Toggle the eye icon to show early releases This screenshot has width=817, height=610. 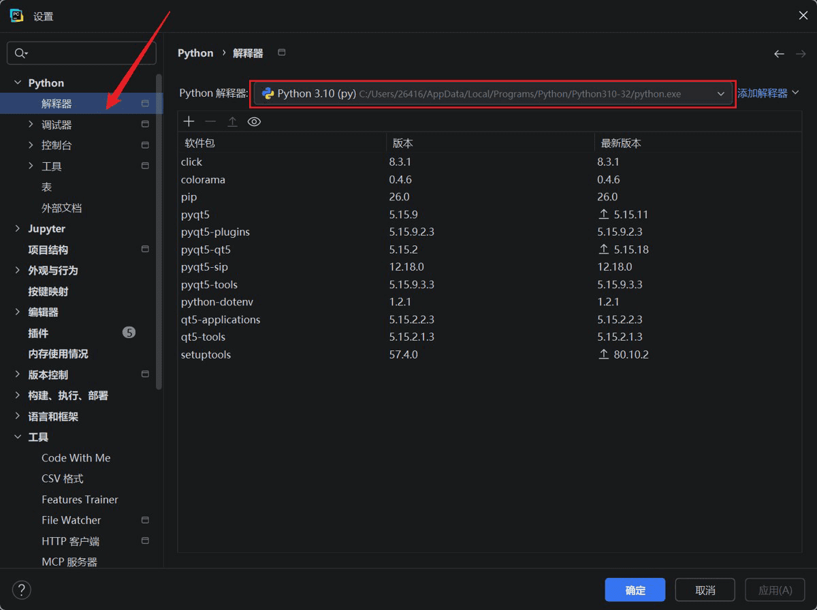click(254, 121)
